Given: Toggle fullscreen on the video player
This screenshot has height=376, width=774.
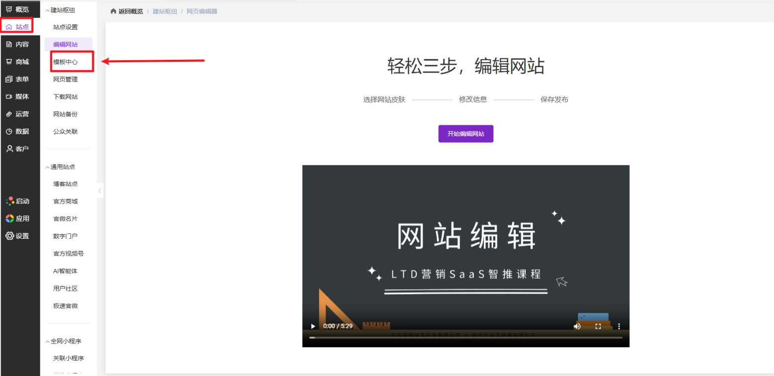Looking at the screenshot, I should [598, 326].
